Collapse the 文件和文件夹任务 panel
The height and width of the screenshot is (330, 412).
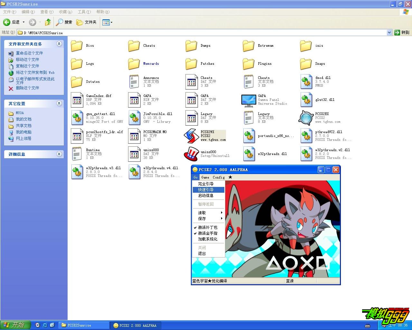[x=59, y=44]
